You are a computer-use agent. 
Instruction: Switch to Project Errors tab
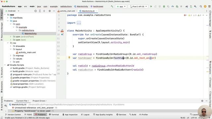point(39,101)
